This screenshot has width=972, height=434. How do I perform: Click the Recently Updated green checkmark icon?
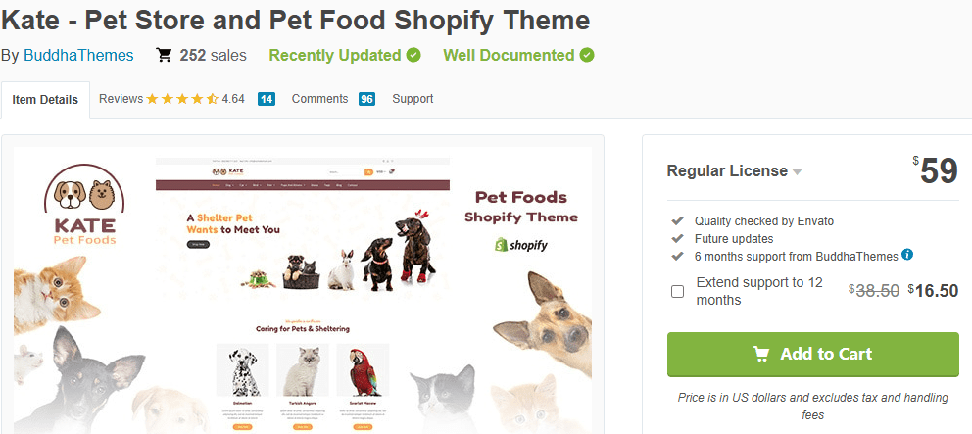413,55
